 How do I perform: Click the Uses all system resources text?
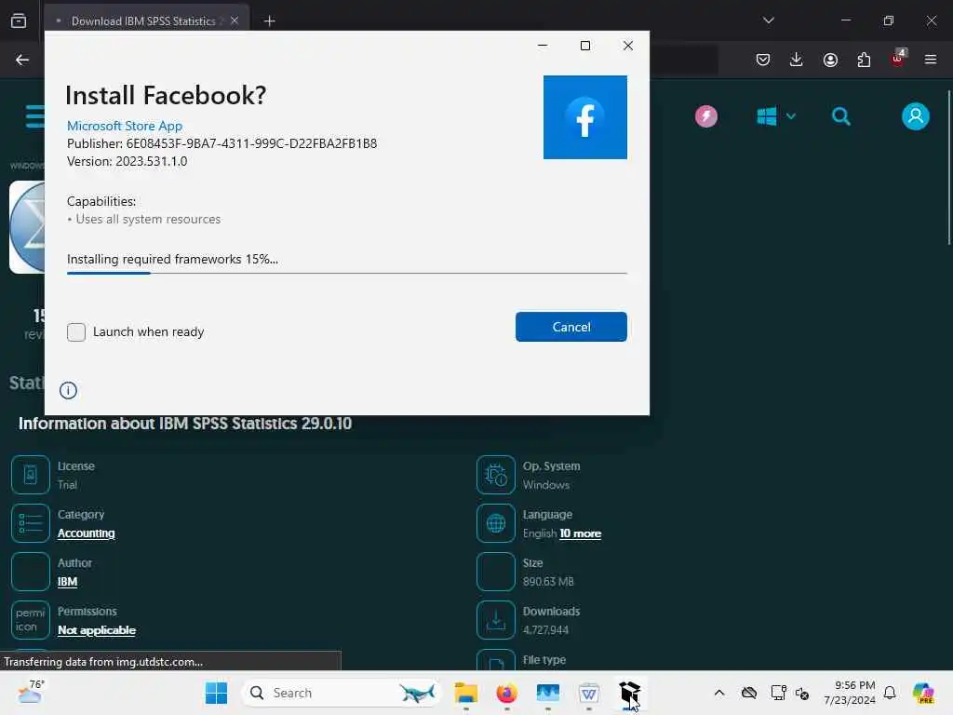(x=148, y=219)
